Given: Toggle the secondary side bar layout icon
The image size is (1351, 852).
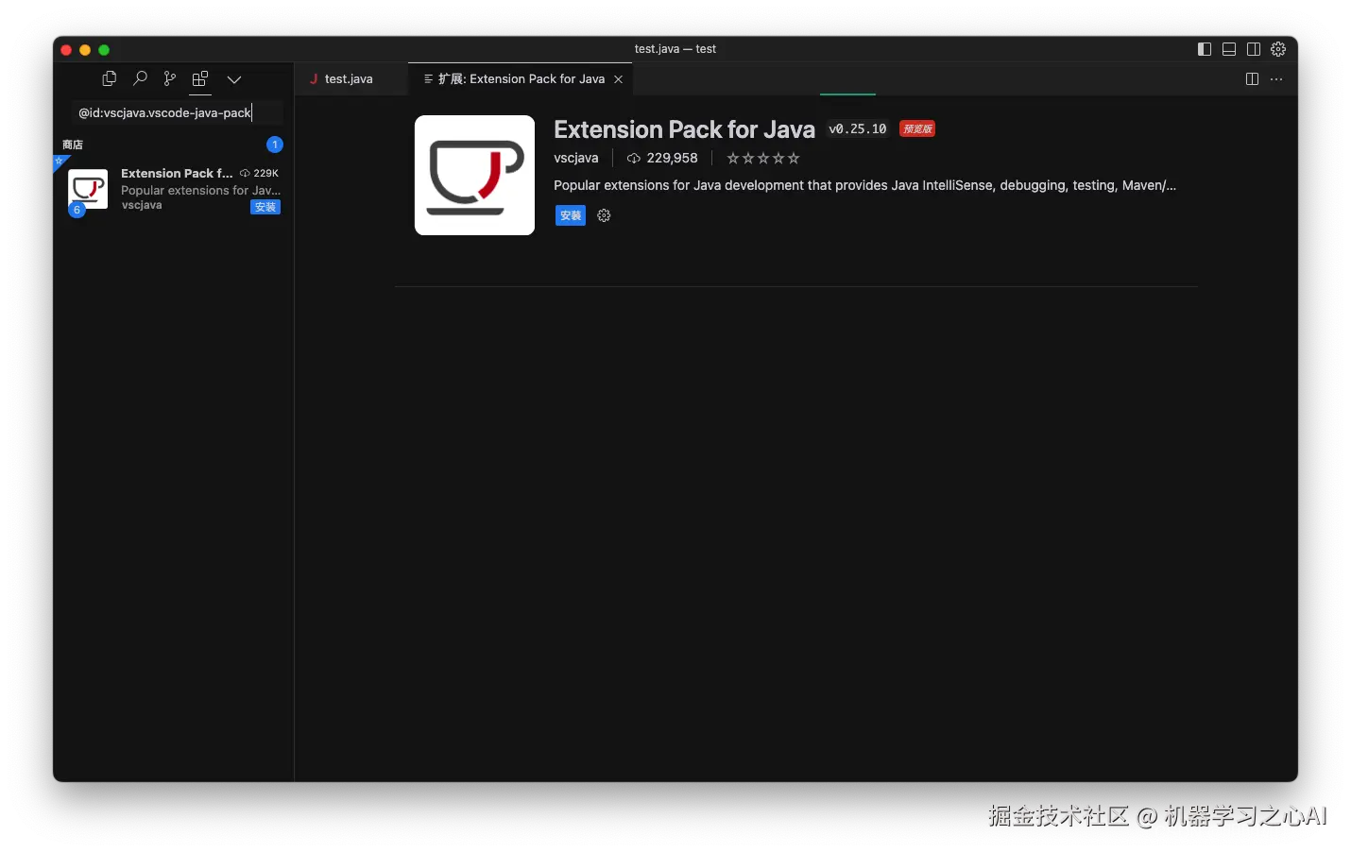Looking at the screenshot, I should pyautogui.click(x=1254, y=49).
